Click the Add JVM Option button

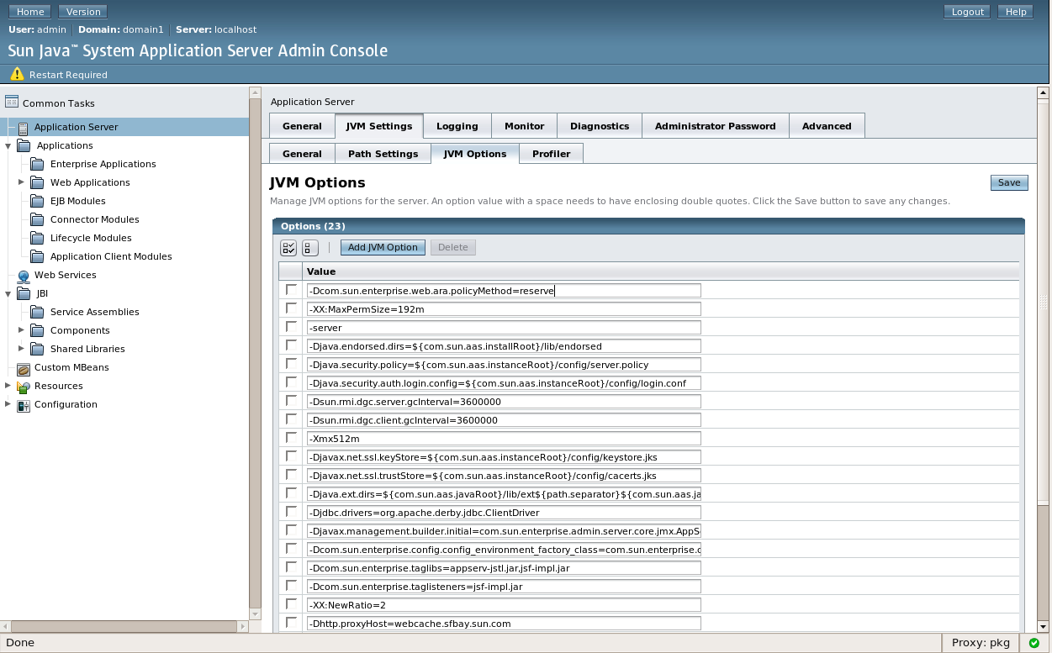(x=383, y=247)
